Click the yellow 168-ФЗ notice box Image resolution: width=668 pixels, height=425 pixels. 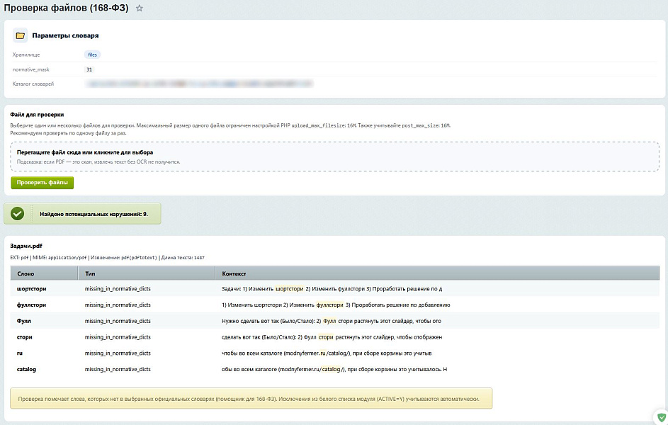point(251,399)
